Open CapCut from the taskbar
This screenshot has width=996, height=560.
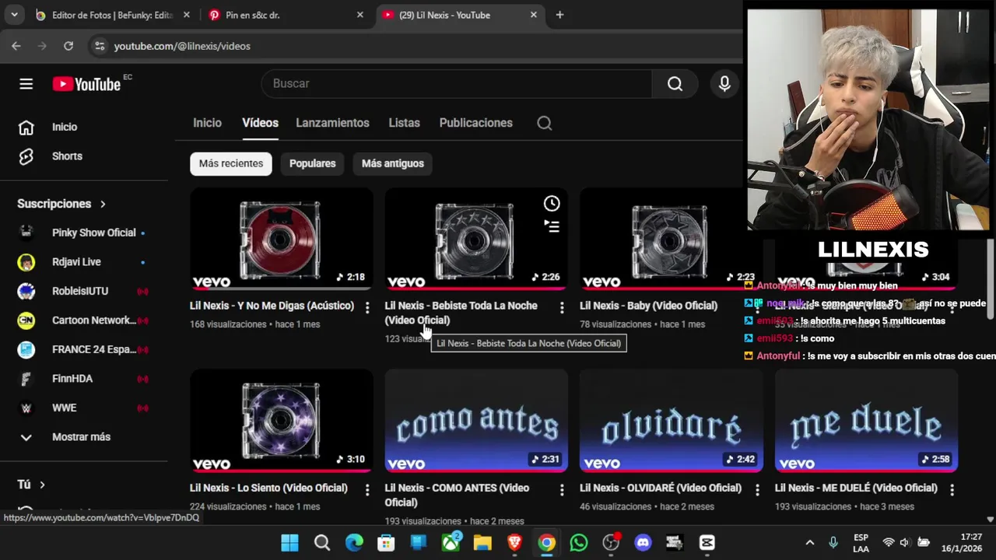click(707, 542)
